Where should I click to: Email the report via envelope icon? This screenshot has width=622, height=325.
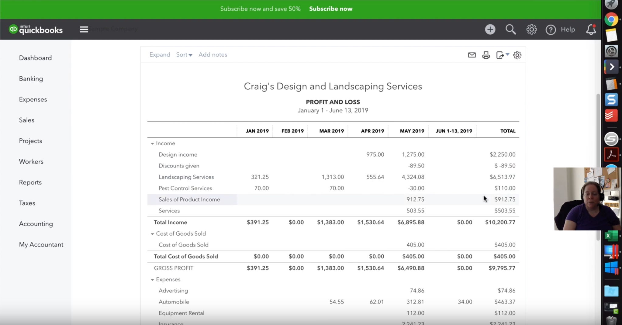click(x=472, y=55)
